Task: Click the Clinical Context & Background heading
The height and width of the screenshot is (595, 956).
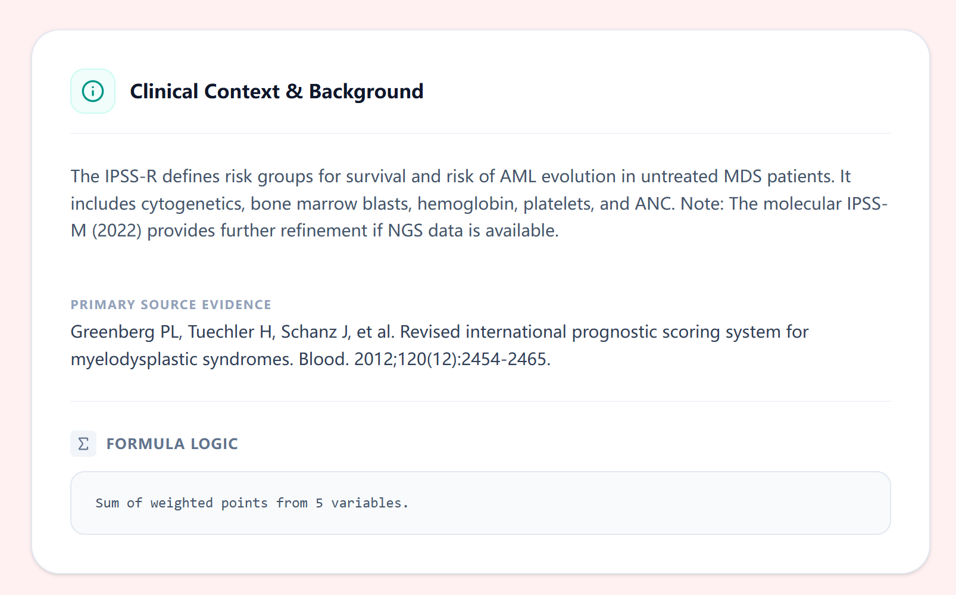Action: (276, 91)
